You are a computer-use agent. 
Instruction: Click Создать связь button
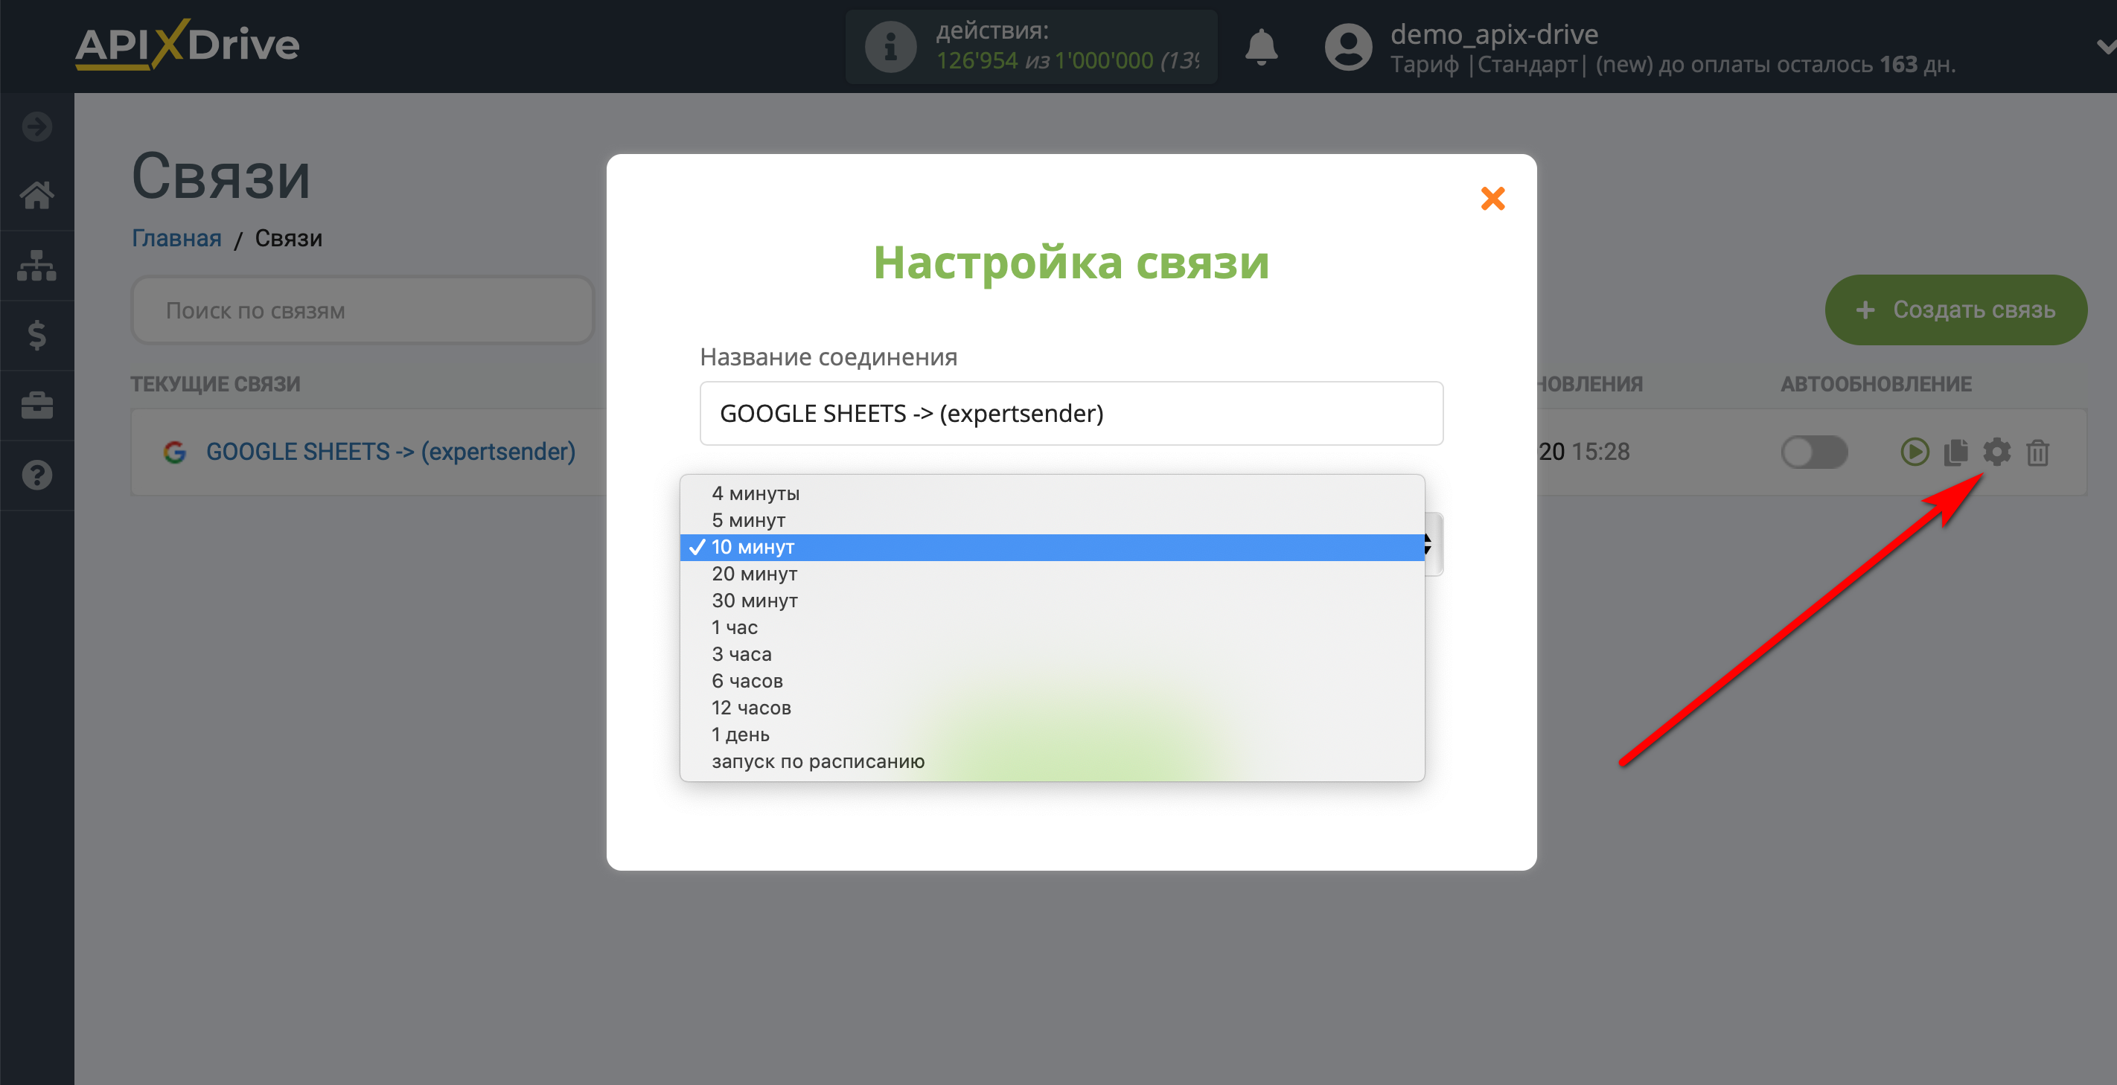point(1956,310)
